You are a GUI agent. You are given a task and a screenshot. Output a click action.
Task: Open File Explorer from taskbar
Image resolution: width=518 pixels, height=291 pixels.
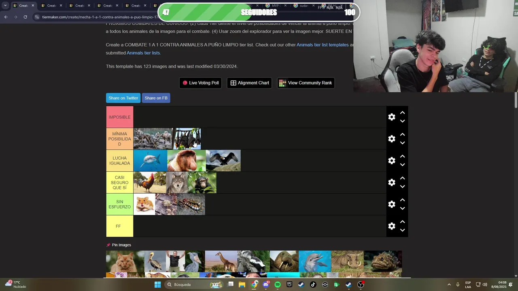242,285
